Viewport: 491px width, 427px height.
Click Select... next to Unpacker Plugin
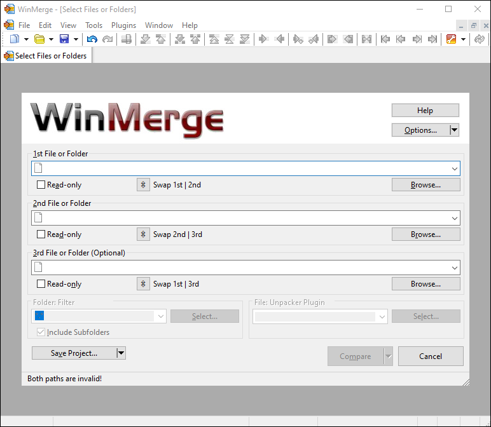coord(426,316)
